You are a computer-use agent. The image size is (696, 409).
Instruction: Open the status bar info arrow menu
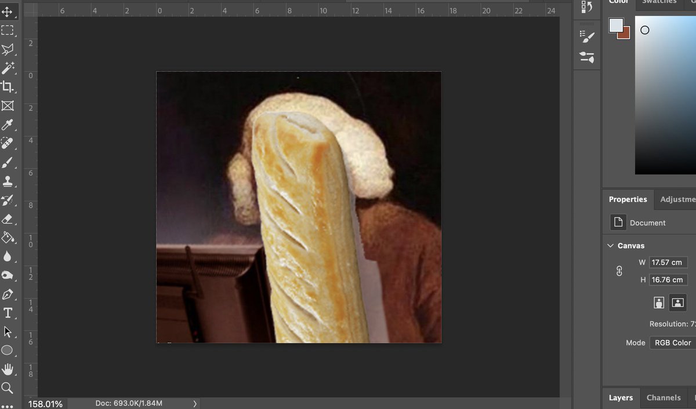(195, 403)
